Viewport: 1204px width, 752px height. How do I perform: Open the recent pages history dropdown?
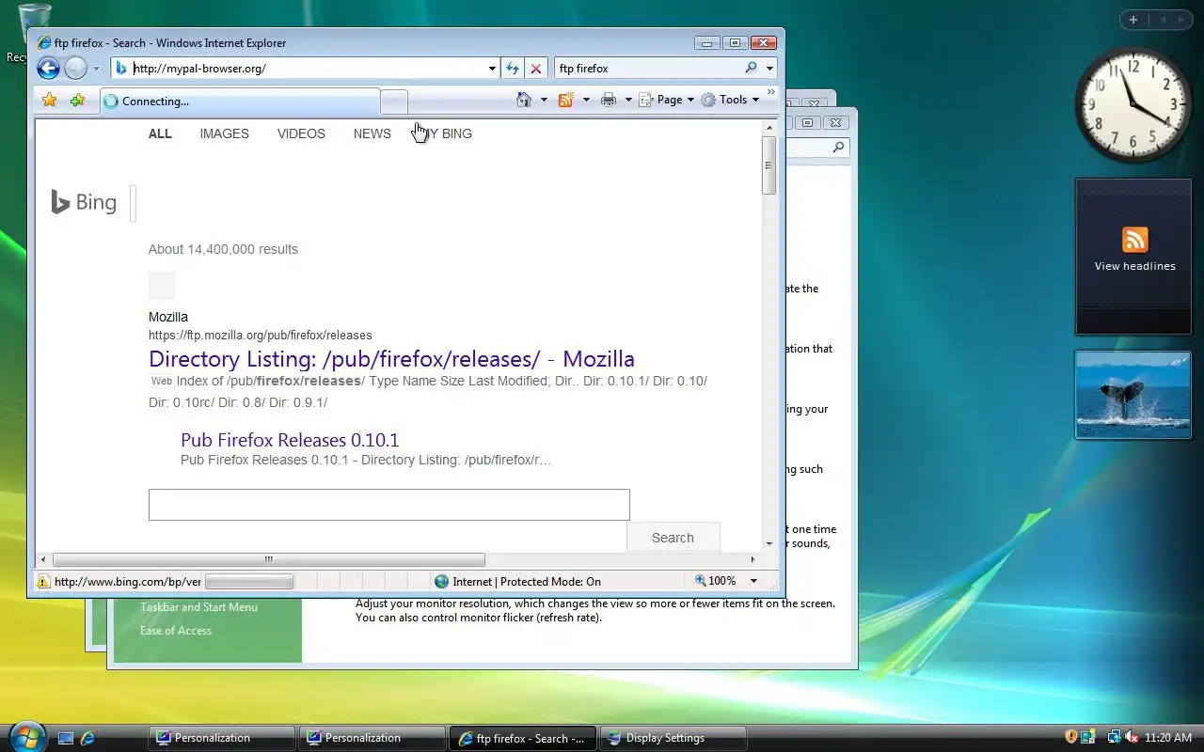[x=96, y=69]
